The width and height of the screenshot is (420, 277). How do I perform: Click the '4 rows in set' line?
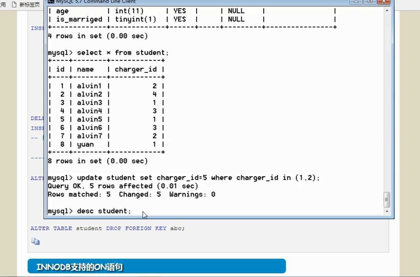tap(98, 36)
